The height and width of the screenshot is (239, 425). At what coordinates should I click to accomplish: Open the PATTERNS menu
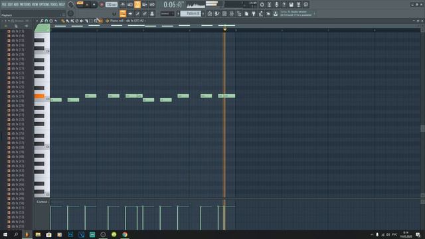tap(25, 5)
